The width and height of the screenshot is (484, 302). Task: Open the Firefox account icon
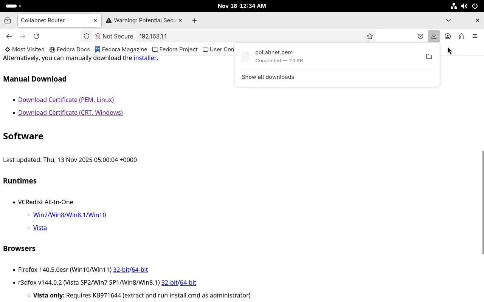[x=448, y=36]
